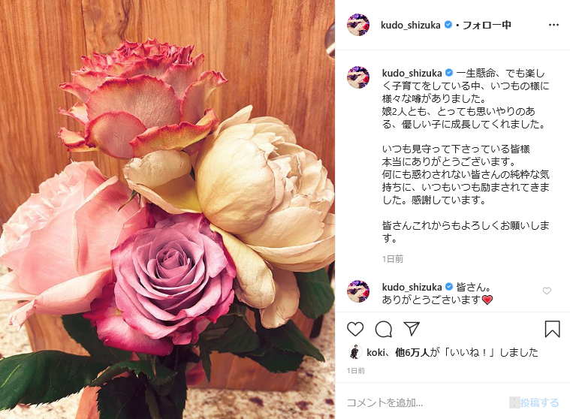Viewport: 570px width, 419px height.
Task: Click the 投稿する post button
Action: [539, 402]
